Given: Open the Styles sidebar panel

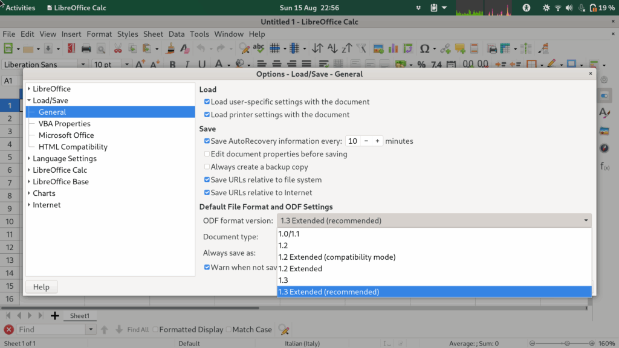Looking at the screenshot, I should pyautogui.click(x=604, y=112).
